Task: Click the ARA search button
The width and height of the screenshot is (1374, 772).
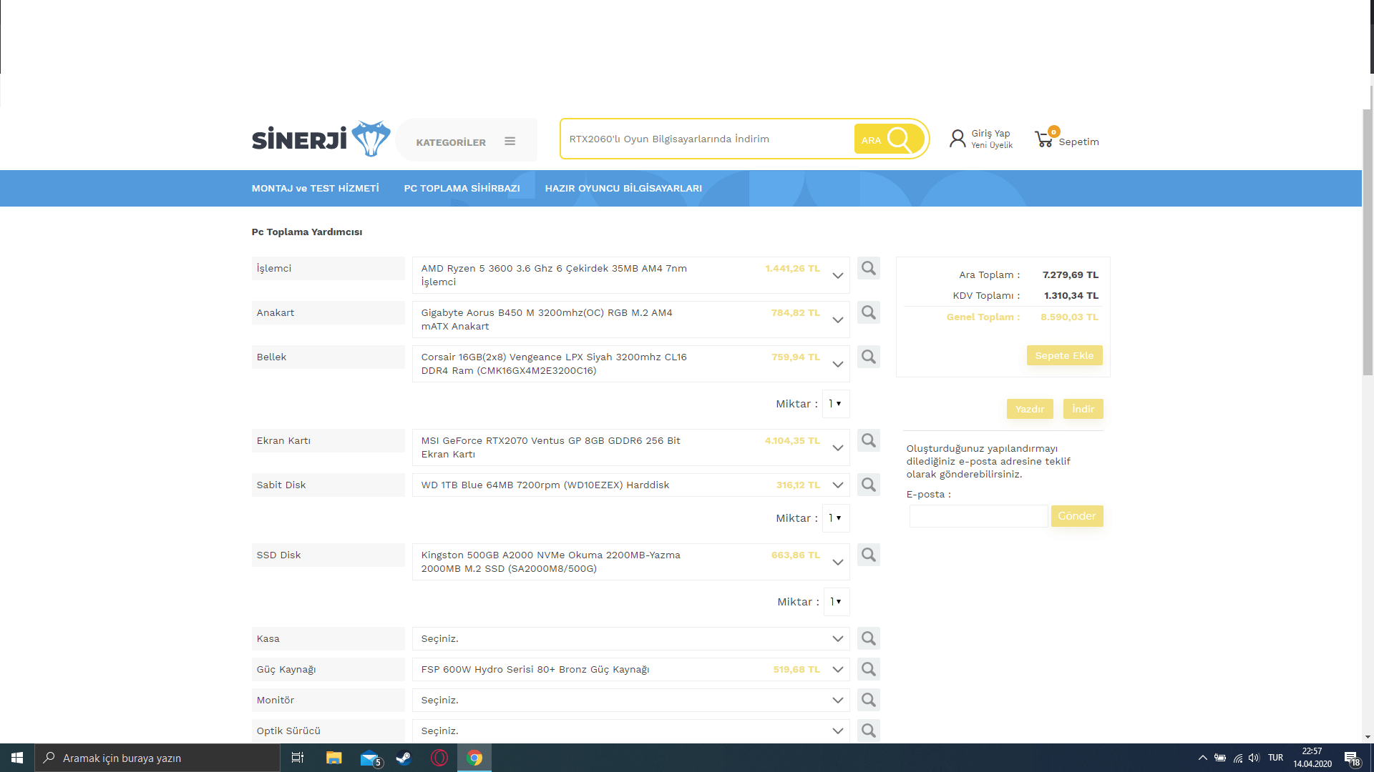Action: point(889,139)
